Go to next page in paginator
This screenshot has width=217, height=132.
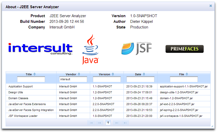click(117, 123)
